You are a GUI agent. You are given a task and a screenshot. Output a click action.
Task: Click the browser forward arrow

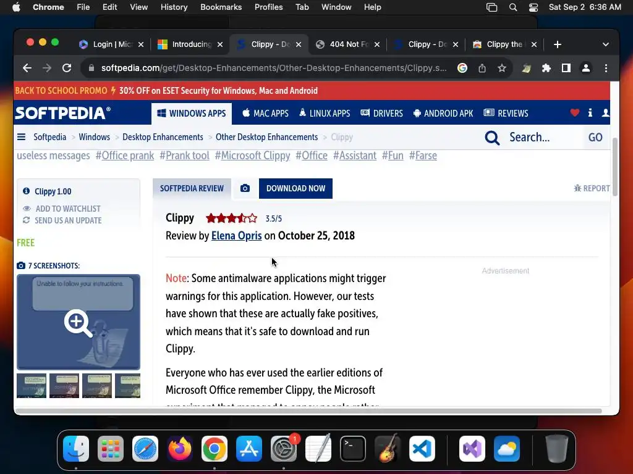(x=47, y=68)
